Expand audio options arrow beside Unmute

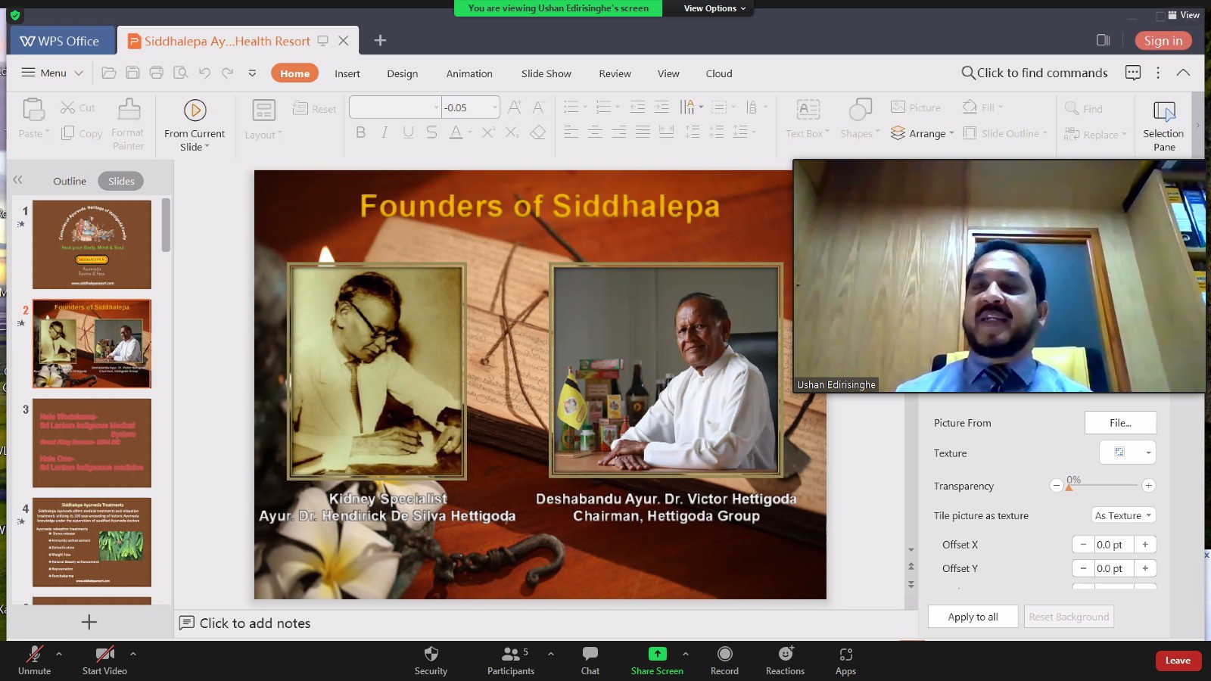[59, 654]
